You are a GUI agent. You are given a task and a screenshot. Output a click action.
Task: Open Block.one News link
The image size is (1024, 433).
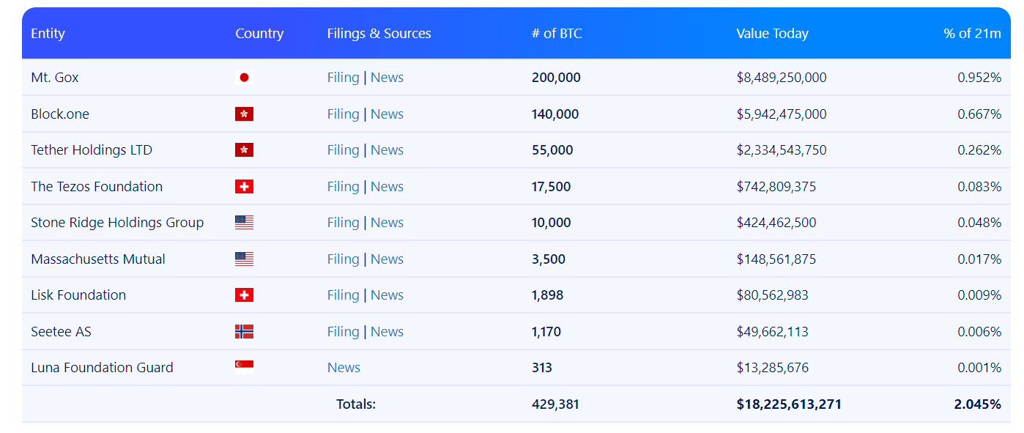387,114
